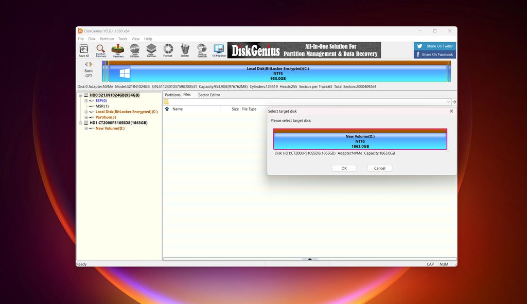Click the Save All toolbar icon
This screenshot has width=527, height=304.
83,50
